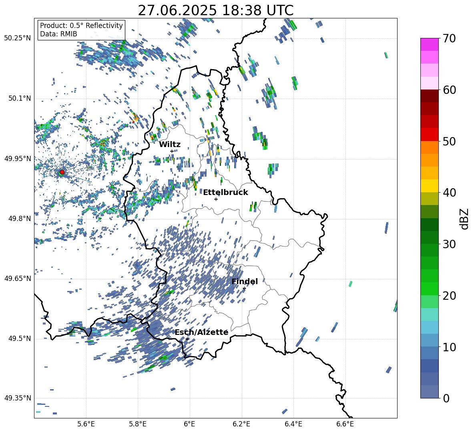Click the 49.95°N latitude label
Screen dimensions: 474x432
pos(18,158)
